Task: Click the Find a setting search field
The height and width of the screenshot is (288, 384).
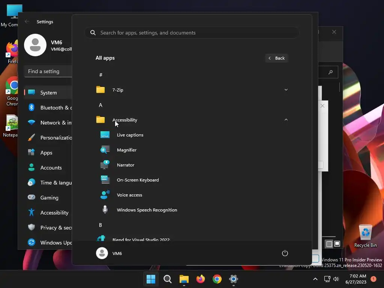Action: point(48,71)
